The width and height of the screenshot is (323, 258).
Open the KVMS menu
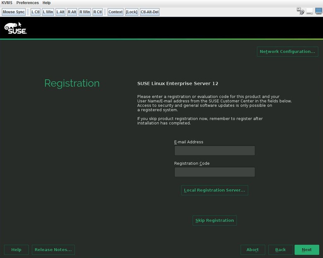[x=7, y=3]
